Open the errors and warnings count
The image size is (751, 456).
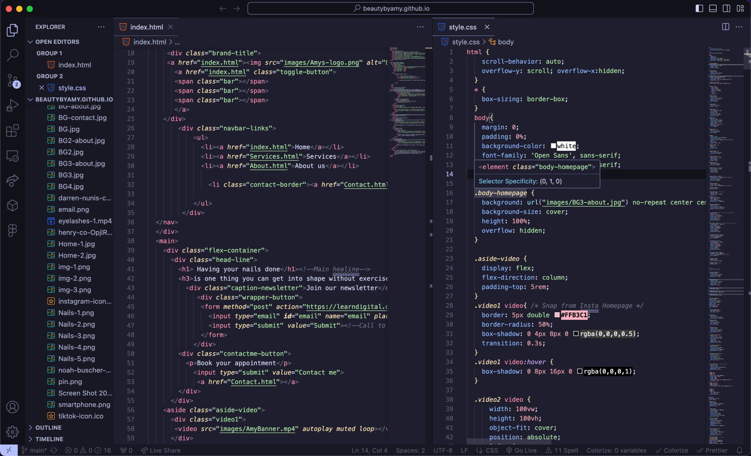pyautogui.click(x=88, y=450)
